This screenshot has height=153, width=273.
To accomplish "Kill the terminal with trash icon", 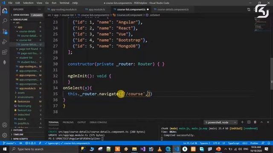I will [x=255, y=122].
